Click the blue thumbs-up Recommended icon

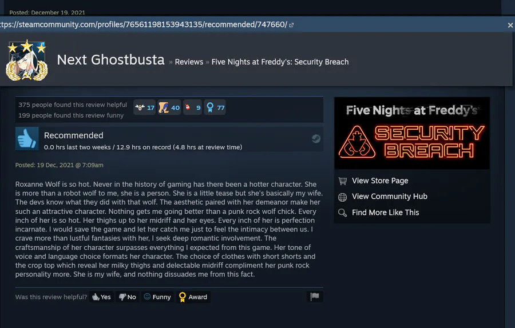click(27, 139)
